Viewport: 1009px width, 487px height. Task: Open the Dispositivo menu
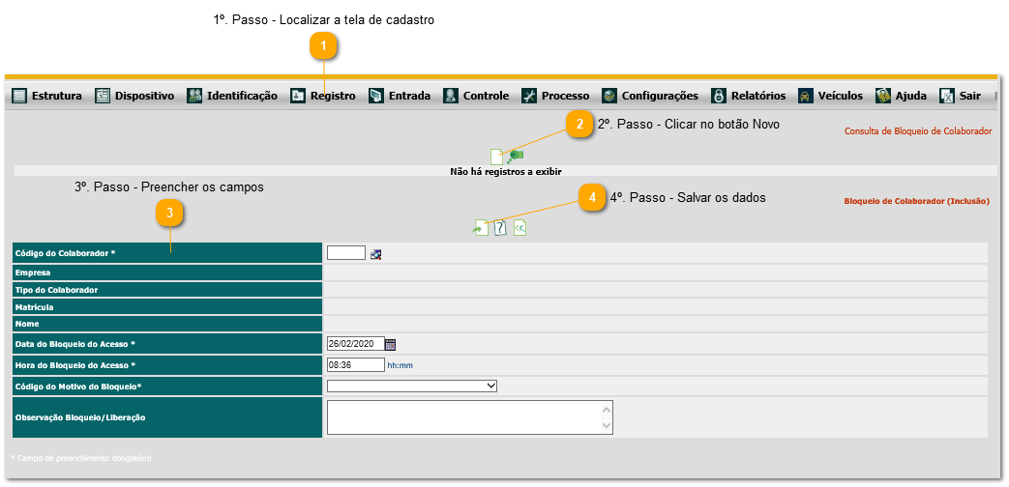[134, 96]
